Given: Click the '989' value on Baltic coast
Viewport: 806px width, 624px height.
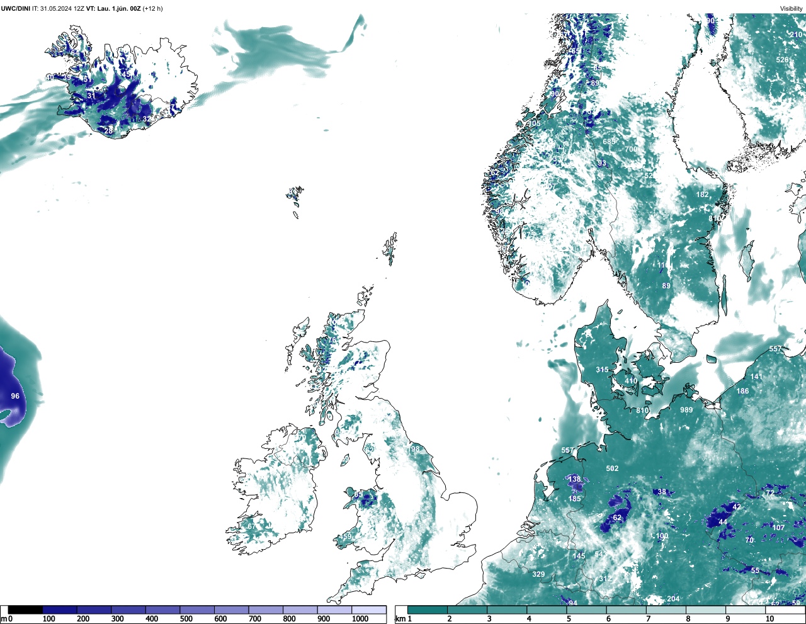Looking at the screenshot, I should (x=686, y=410).
